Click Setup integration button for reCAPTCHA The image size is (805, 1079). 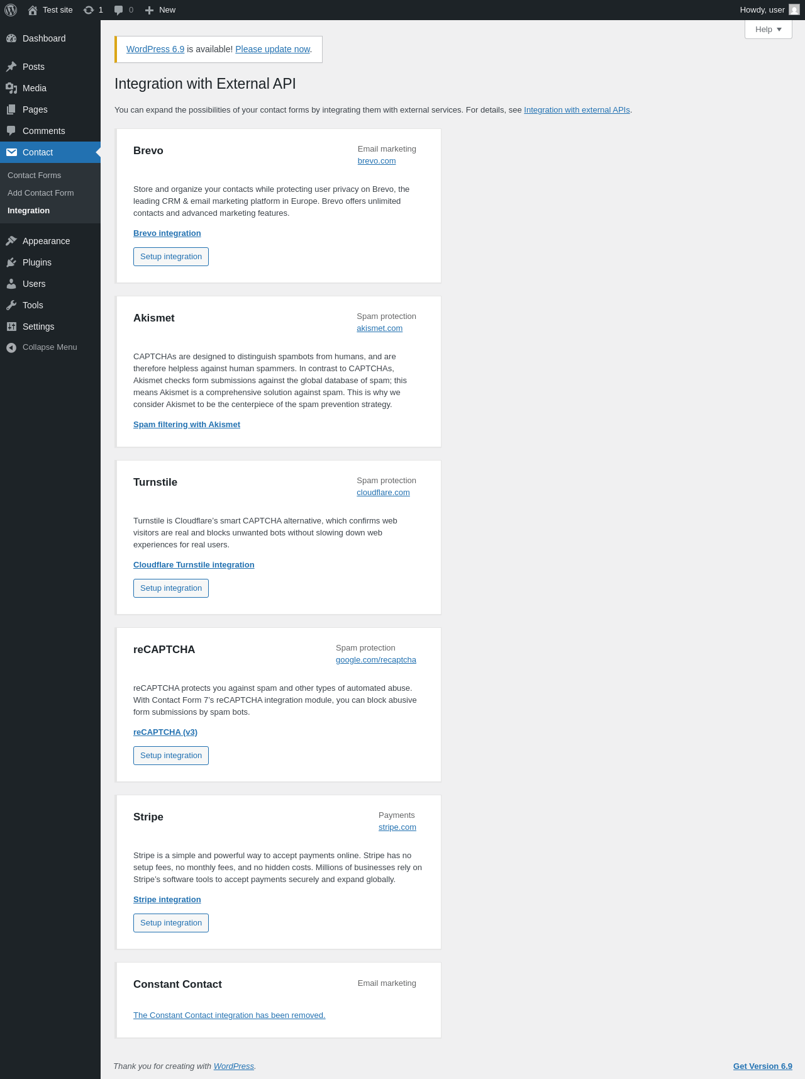point(171,756)
